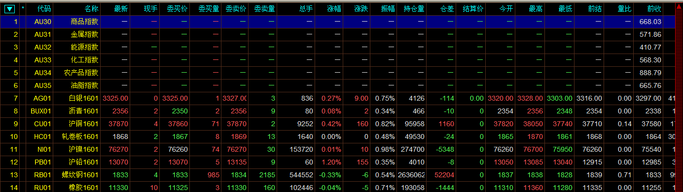Click the 前结 column header
The image size is (683, 192).
pos(595,9)
